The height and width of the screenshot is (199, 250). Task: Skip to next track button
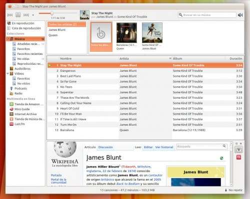click(26, 15)
